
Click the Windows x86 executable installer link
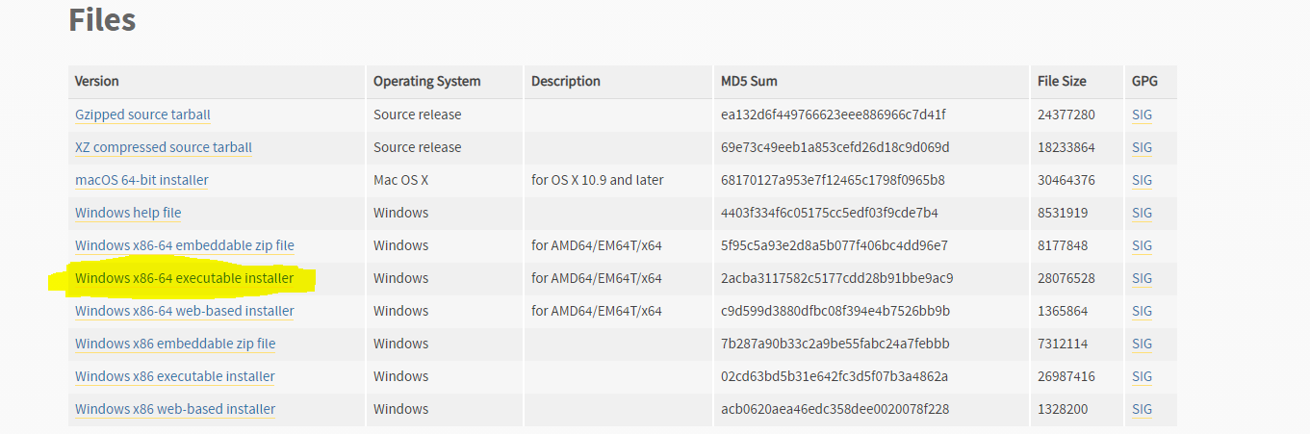[x=175, y=376]
